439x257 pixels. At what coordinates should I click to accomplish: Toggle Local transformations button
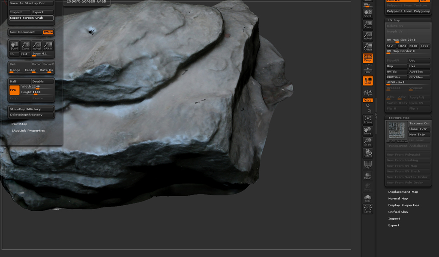click(x=367, y=81)
